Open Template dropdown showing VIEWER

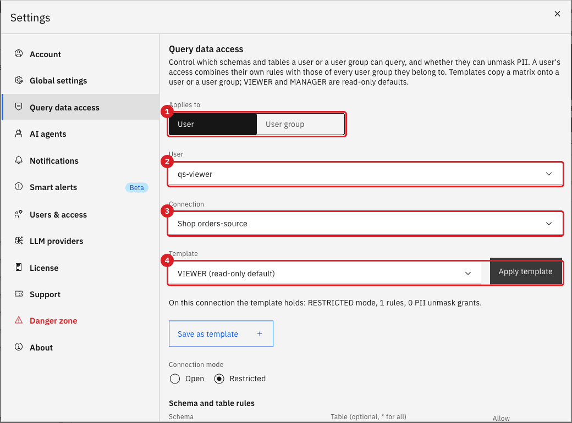[324, 274]
